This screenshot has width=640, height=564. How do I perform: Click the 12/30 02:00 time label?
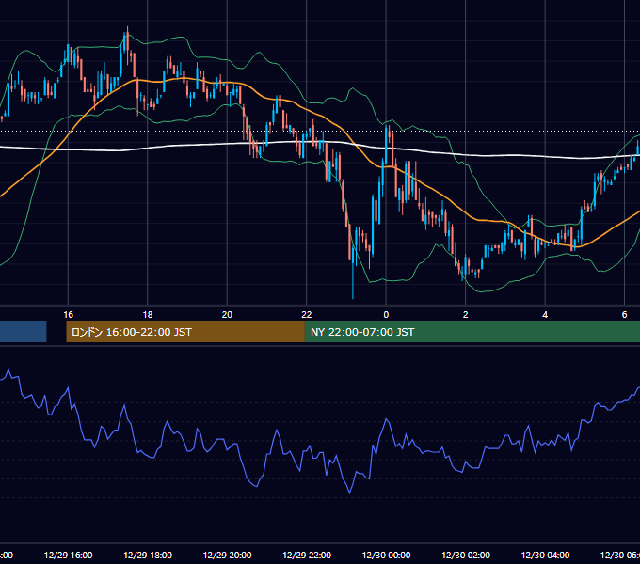[466, 555]
